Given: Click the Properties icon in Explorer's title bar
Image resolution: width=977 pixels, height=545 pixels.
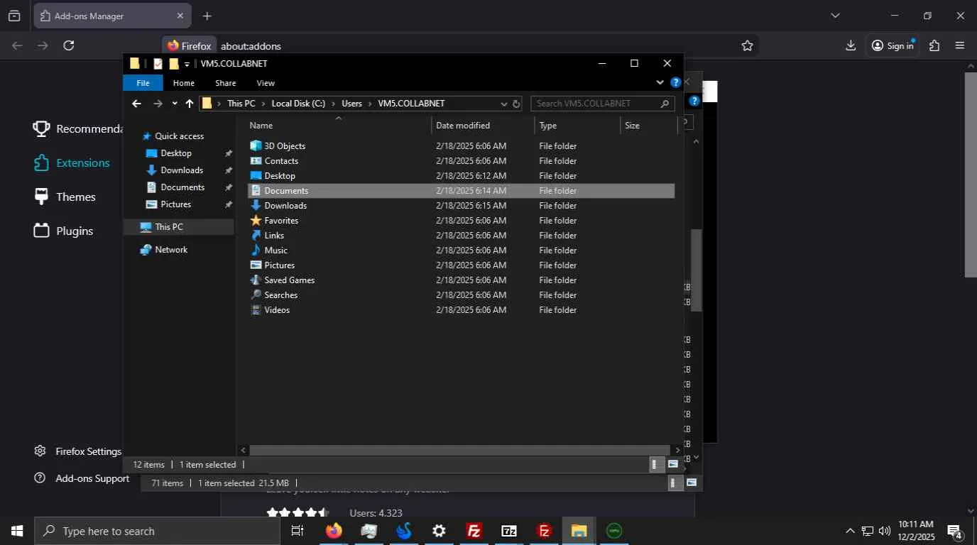Looking at the screenshot, I should (x=158, y=64).
